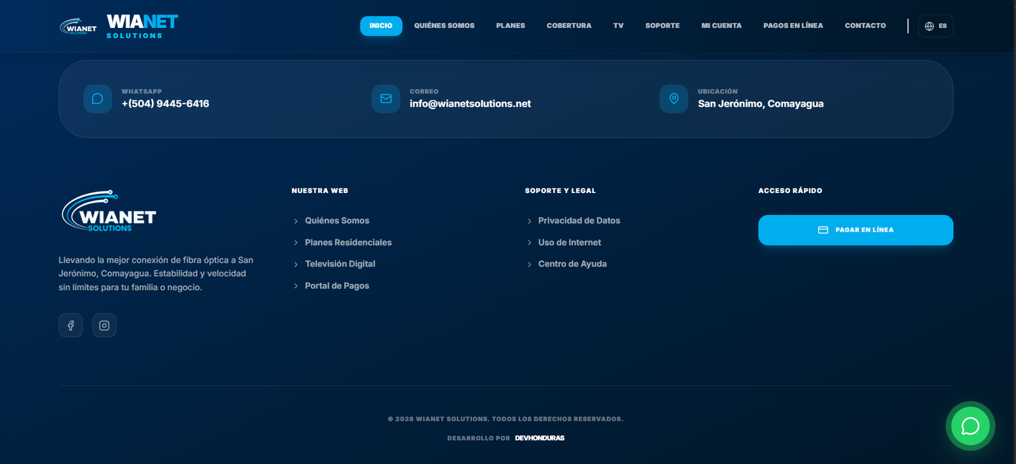Click the NUESTRA WEB column heading
The height and width of the screenshot is (464, 1016).
[x=320, y=190]
